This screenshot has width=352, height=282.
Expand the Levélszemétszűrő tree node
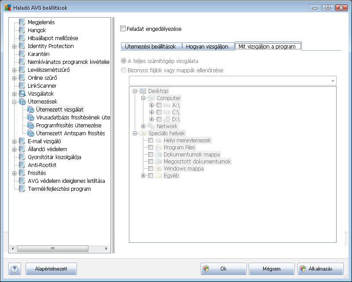[x=14, y=70]
